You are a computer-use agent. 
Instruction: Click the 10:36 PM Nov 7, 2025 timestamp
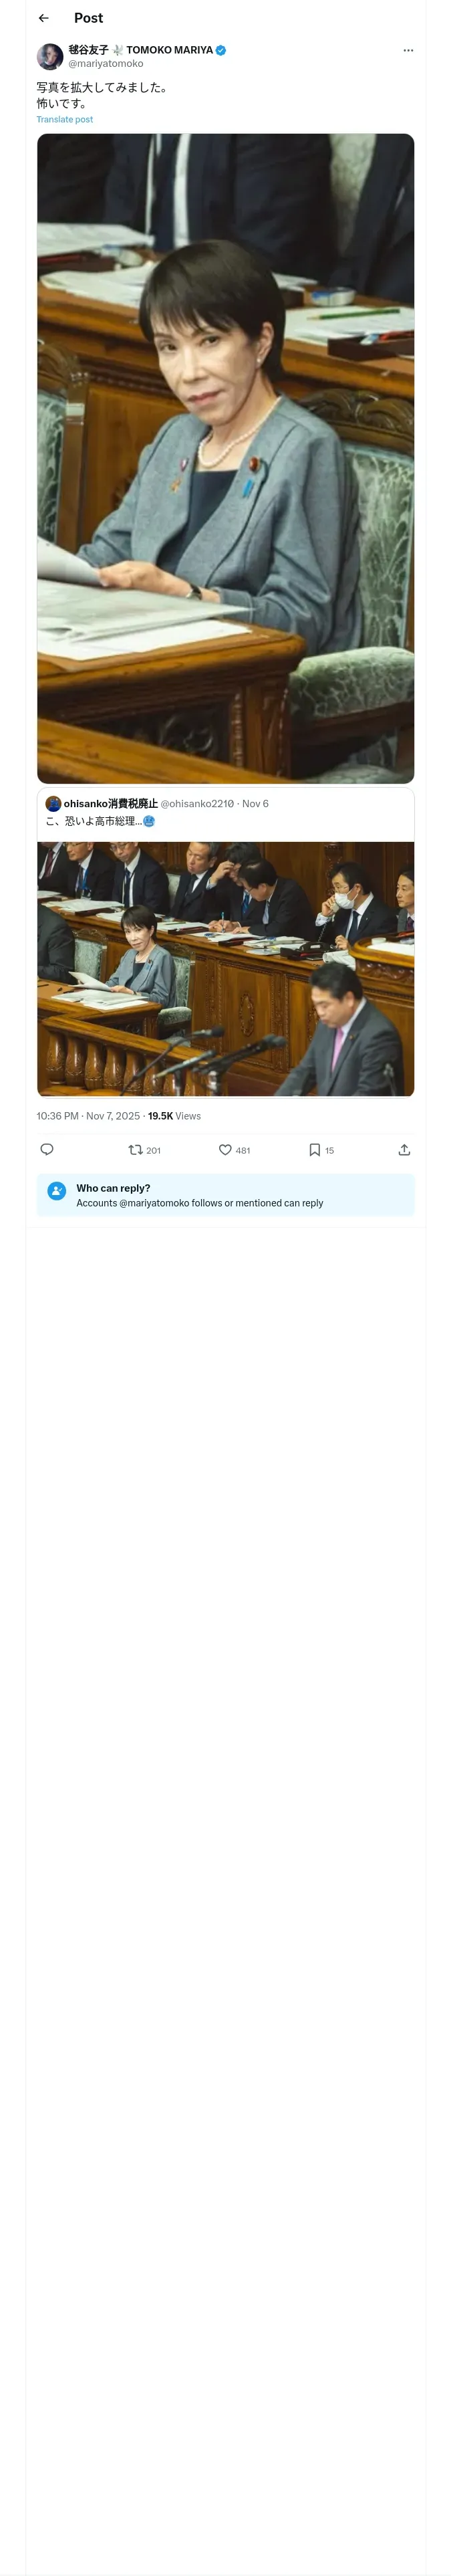point(89,1116)
